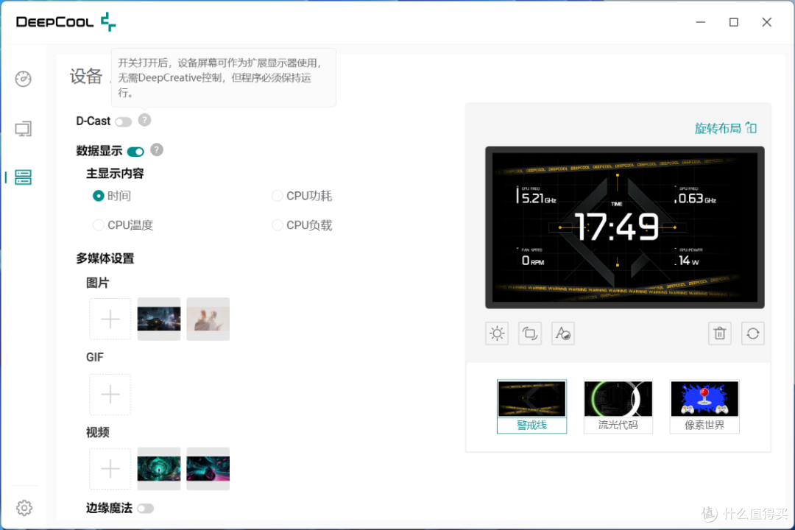795x530 pixels.
Task: Open settings gear in sidebar
Action: pyautogui.click(x=24, y=508)
